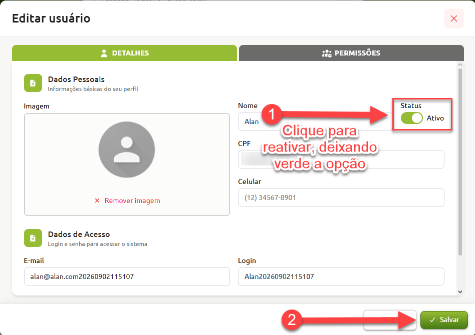475x335 pixels.
Task: Click the Dados de Acesso document icon
Action: point(33,238)
